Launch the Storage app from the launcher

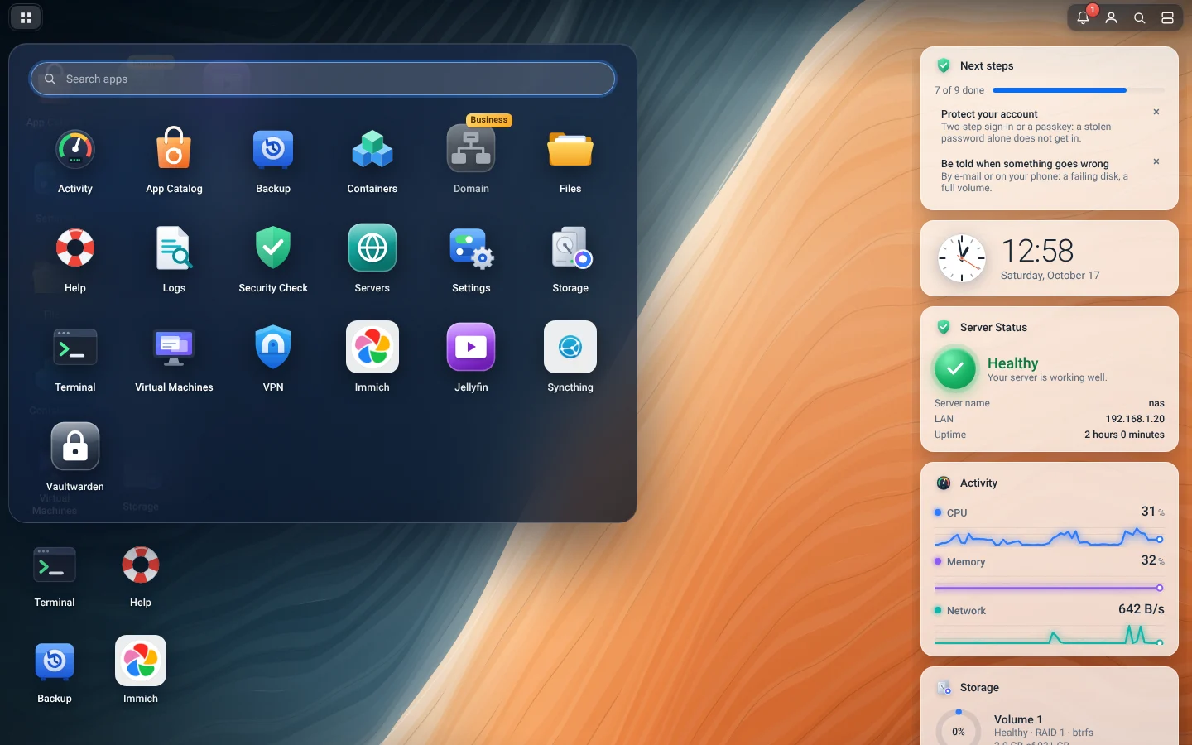coord(570,261)
